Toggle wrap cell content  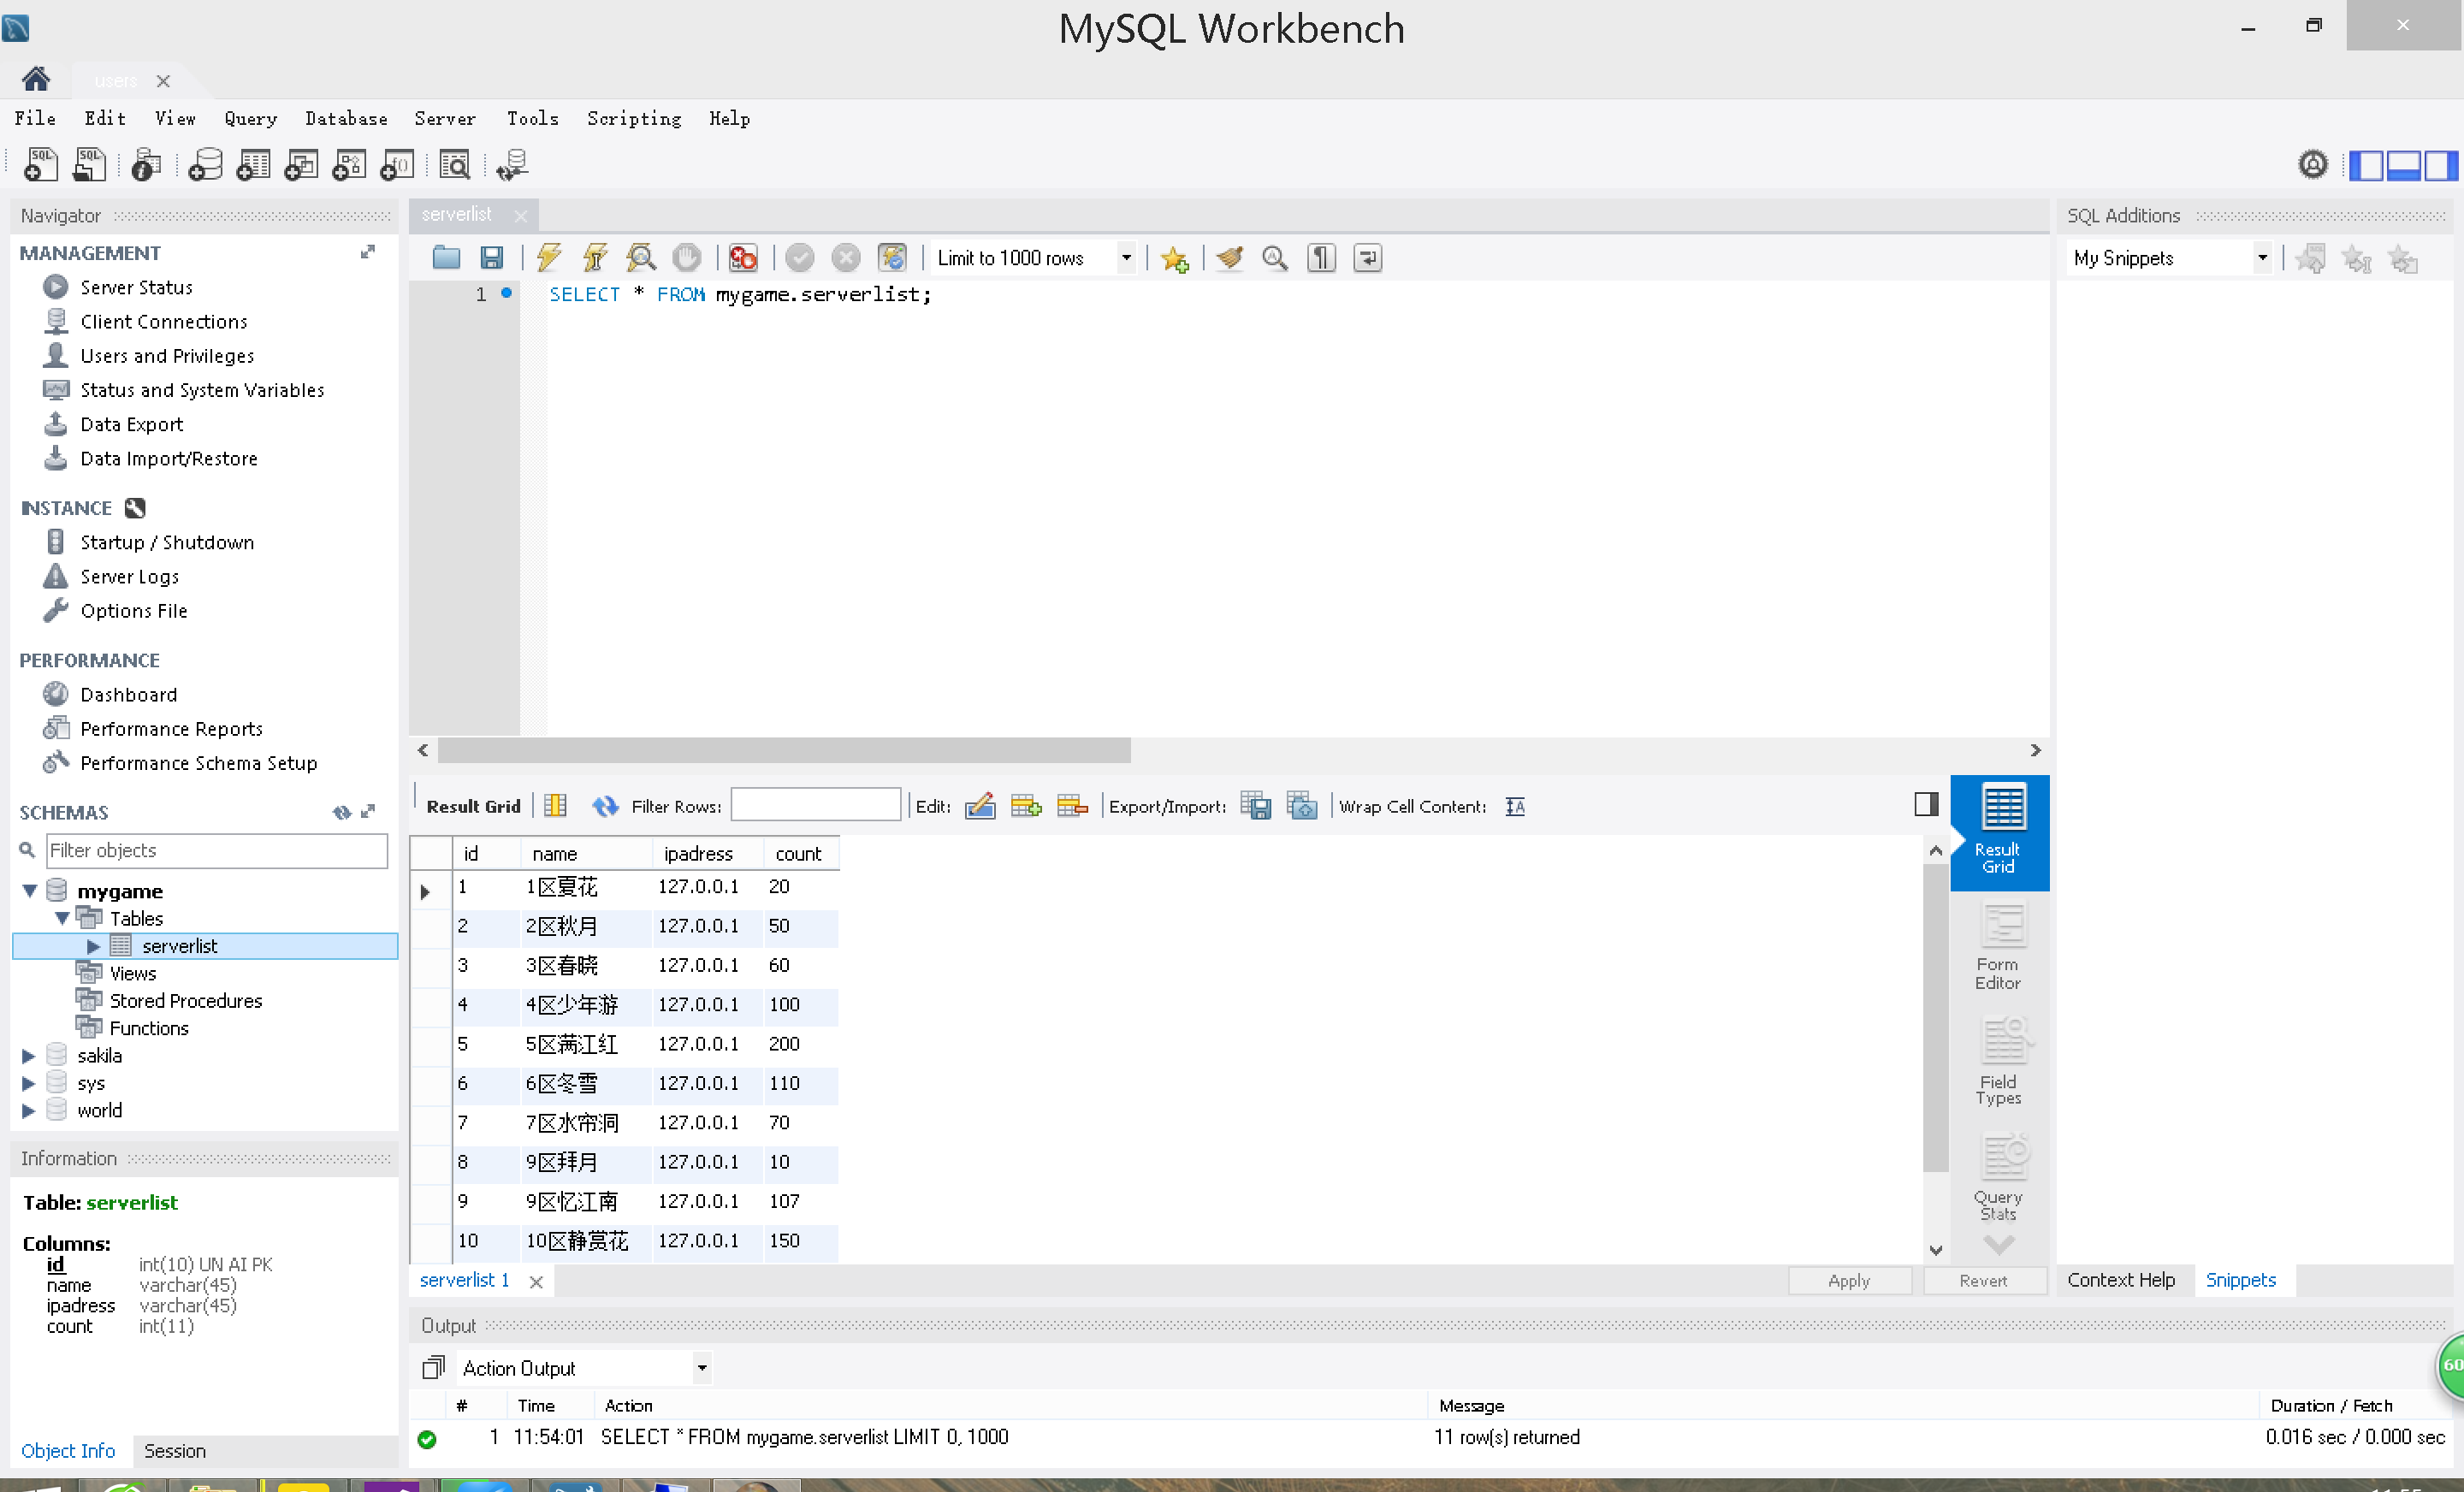coord(1515,806)
